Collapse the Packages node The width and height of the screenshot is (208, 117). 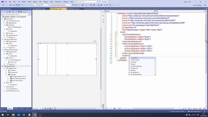tap(6, 74)
